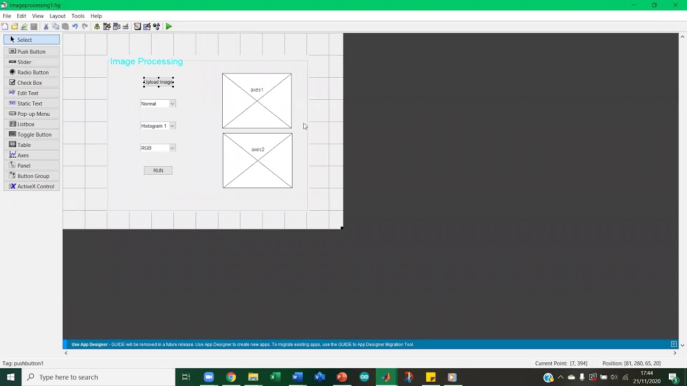Viewport: 687px width, 386px height.
Task: Open an existing figure file
Action: coord(14,26)
